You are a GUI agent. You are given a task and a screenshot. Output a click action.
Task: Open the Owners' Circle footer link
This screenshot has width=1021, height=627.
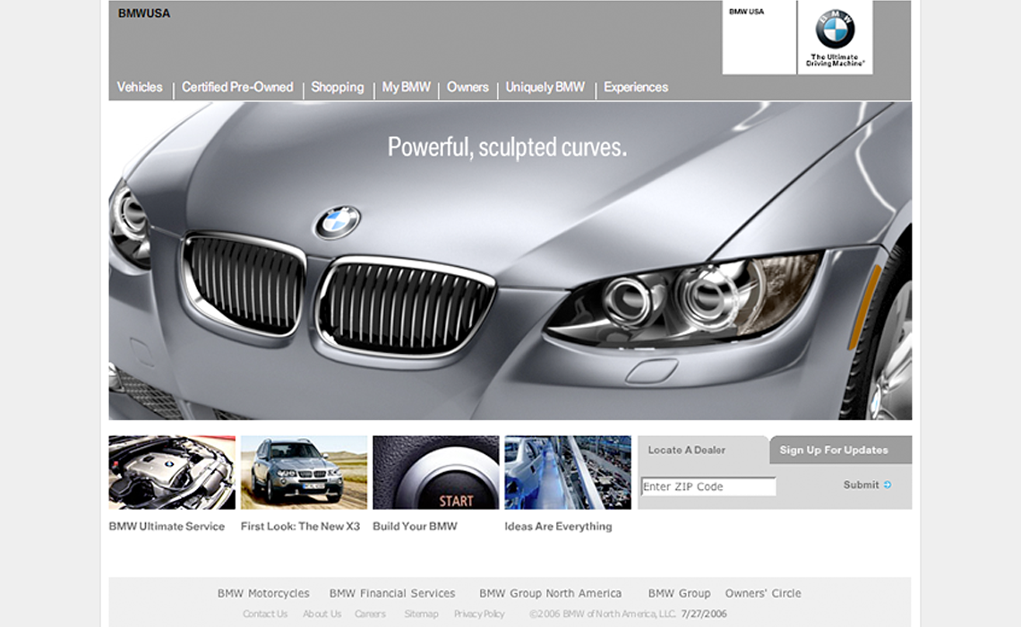point(763,593)
